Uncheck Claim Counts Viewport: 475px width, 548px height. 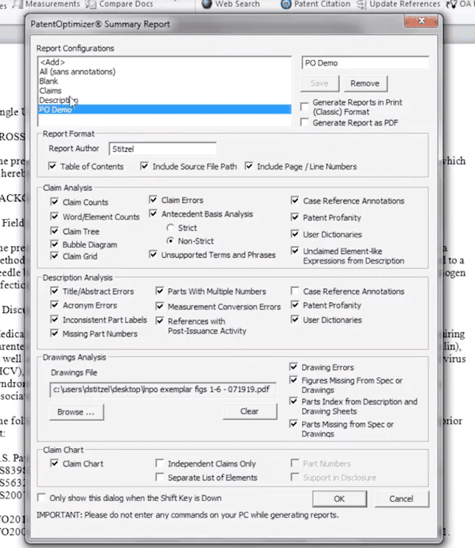point(54,201)
